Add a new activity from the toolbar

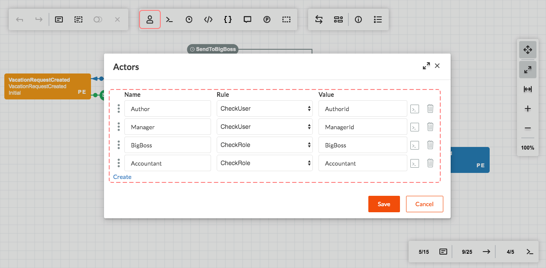pos(59,19)
